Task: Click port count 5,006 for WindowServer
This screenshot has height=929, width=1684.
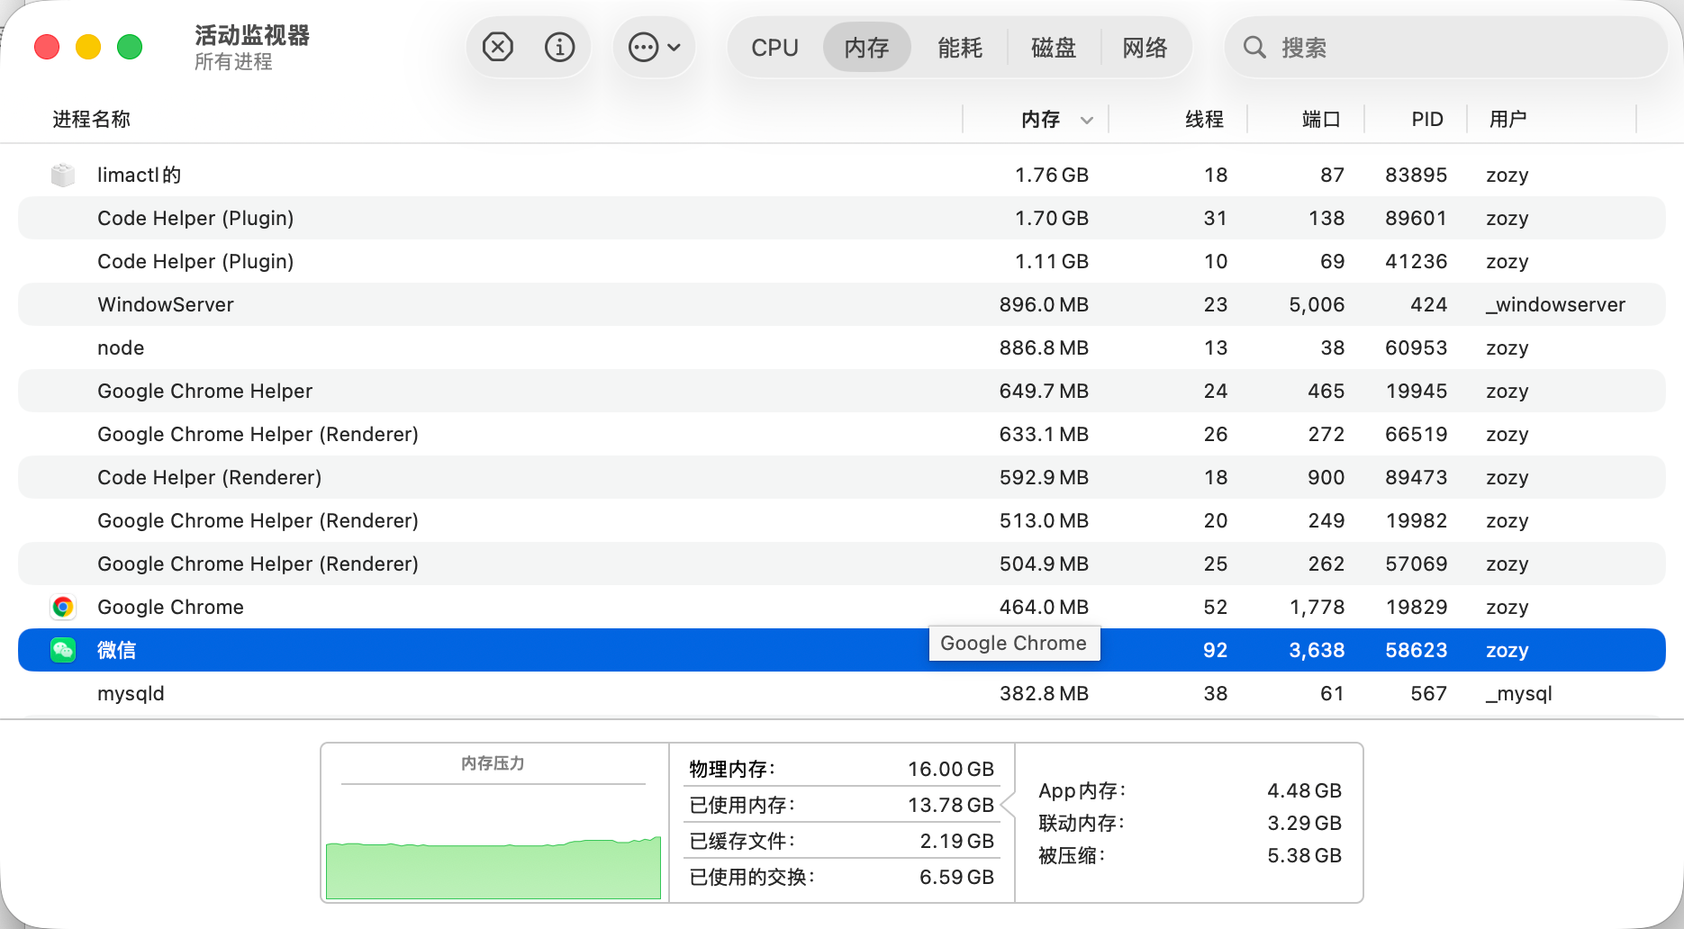Action: pyautogui.click(x=1317, y=304)
